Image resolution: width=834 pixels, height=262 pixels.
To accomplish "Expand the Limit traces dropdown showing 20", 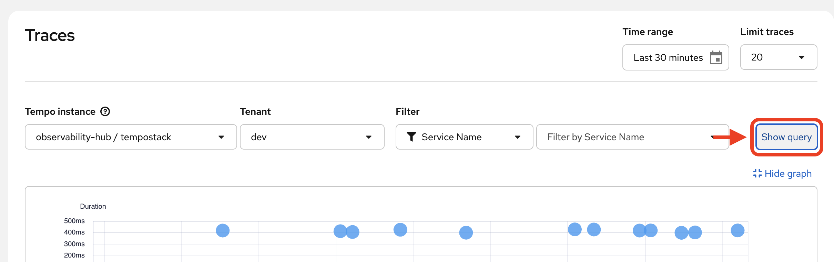I will coord(779,57).
